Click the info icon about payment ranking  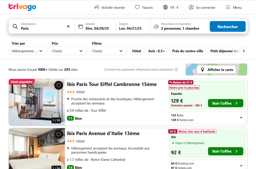click(x=176, y=70)
